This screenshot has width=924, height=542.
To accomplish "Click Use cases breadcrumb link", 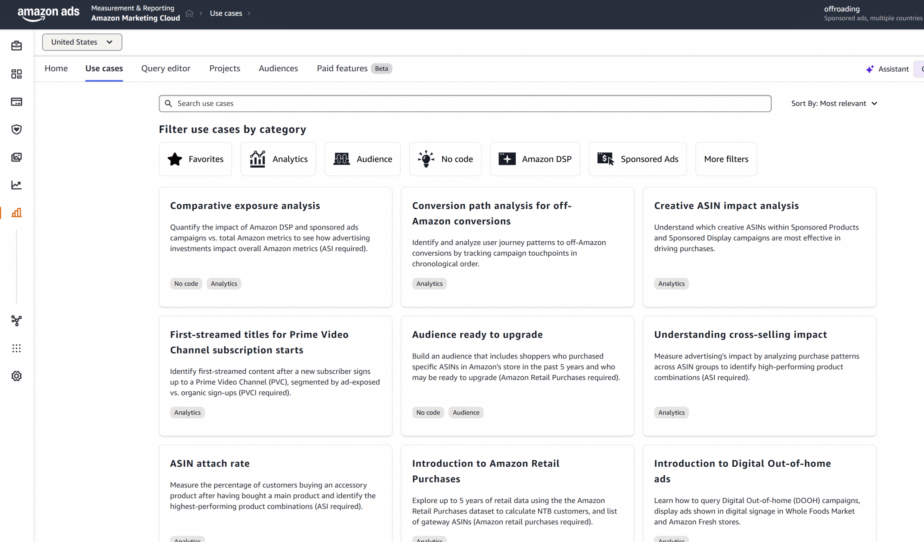I will tap(226, 14).
